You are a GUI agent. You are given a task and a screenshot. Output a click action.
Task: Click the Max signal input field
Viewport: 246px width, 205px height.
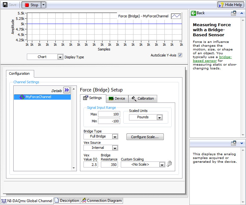[109, 114]
